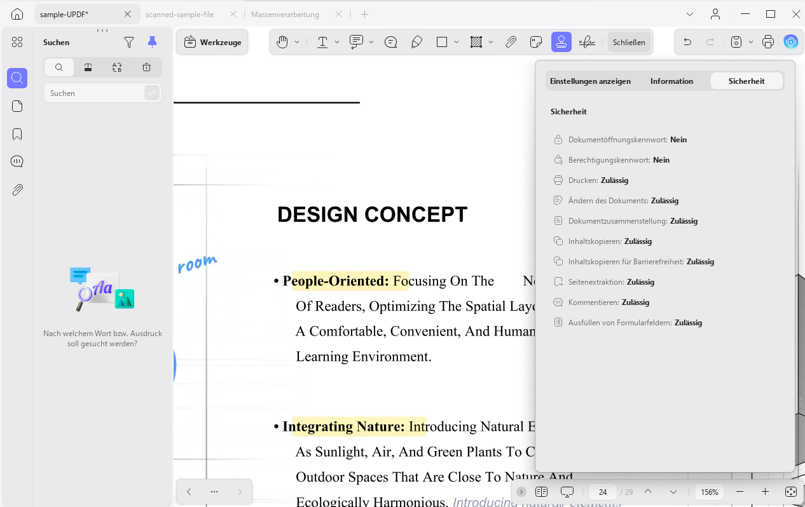The height and width of the screenshot is (507, 805).
Task: Switch to Massenverarbeitung tab
Action: pyautogui.click(x=286, y=14)
